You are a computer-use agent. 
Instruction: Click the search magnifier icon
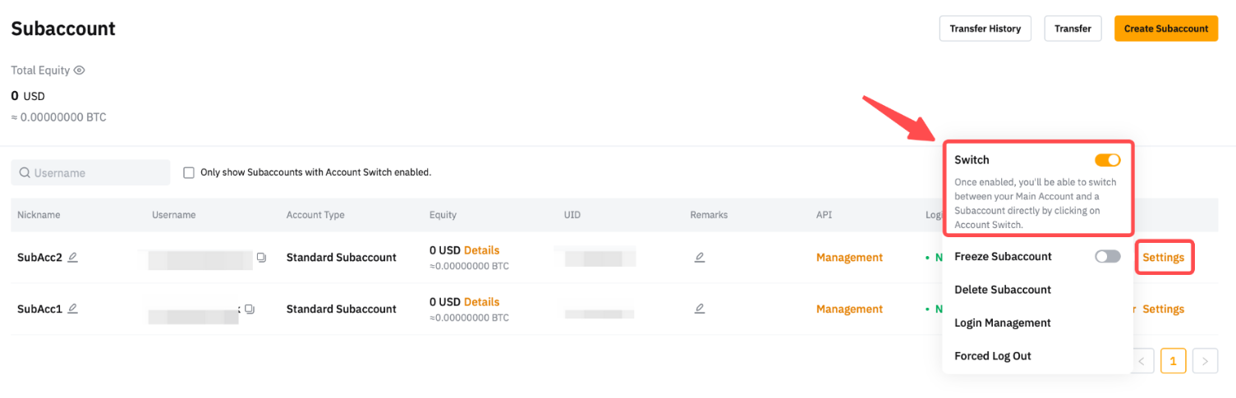(25, 172)
